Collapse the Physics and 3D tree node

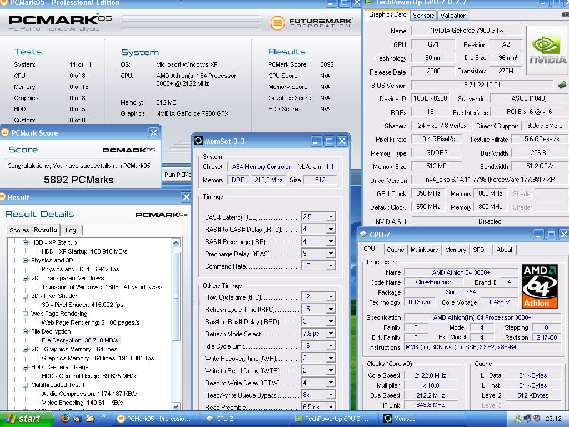(x=25, y=260)
